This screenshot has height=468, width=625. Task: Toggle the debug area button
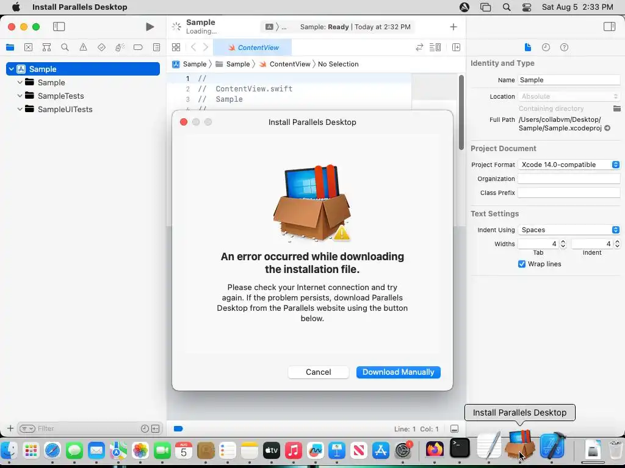click(454, 428)
